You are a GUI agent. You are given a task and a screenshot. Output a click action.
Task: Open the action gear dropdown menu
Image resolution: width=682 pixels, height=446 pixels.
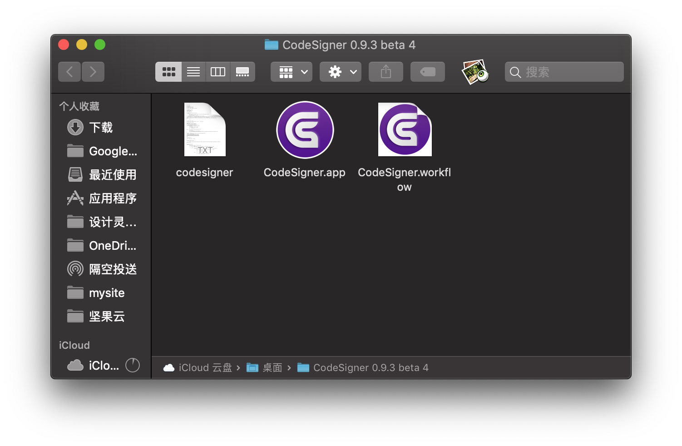[x=340, y=71]
